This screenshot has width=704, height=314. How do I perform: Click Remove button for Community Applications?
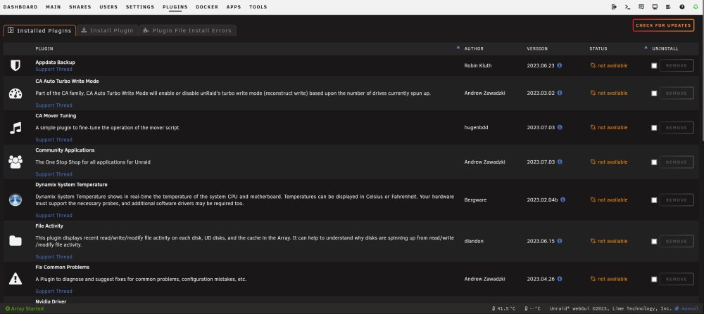click(676, 162)
